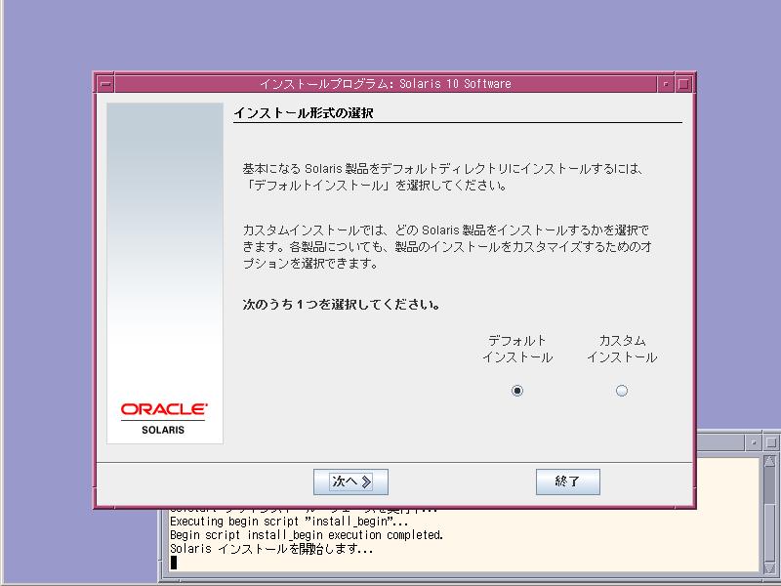Screen dimensions: 781x586
Task: Click the 次へ button
Action: click(350, 481)
